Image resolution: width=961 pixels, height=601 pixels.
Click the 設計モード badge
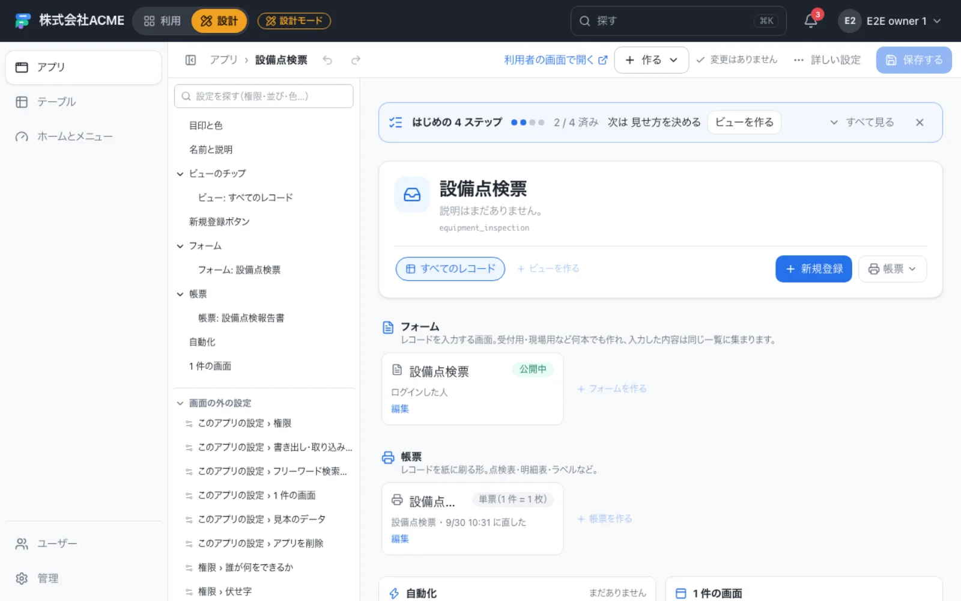tap(294, 21)
